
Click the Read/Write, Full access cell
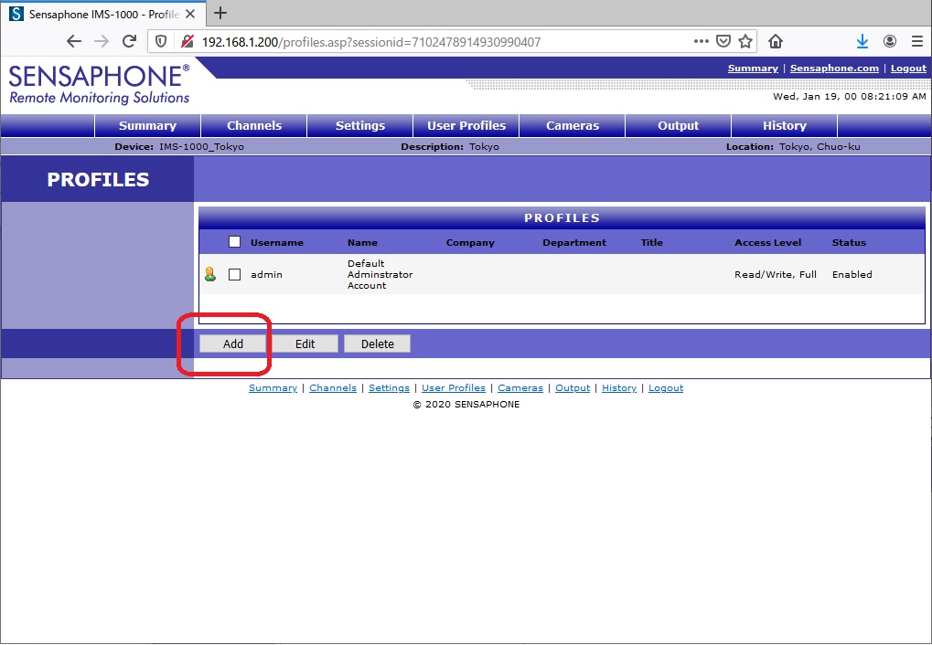(776, 274)
